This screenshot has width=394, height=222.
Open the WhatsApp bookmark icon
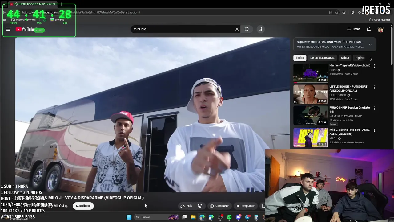(45, 20)
